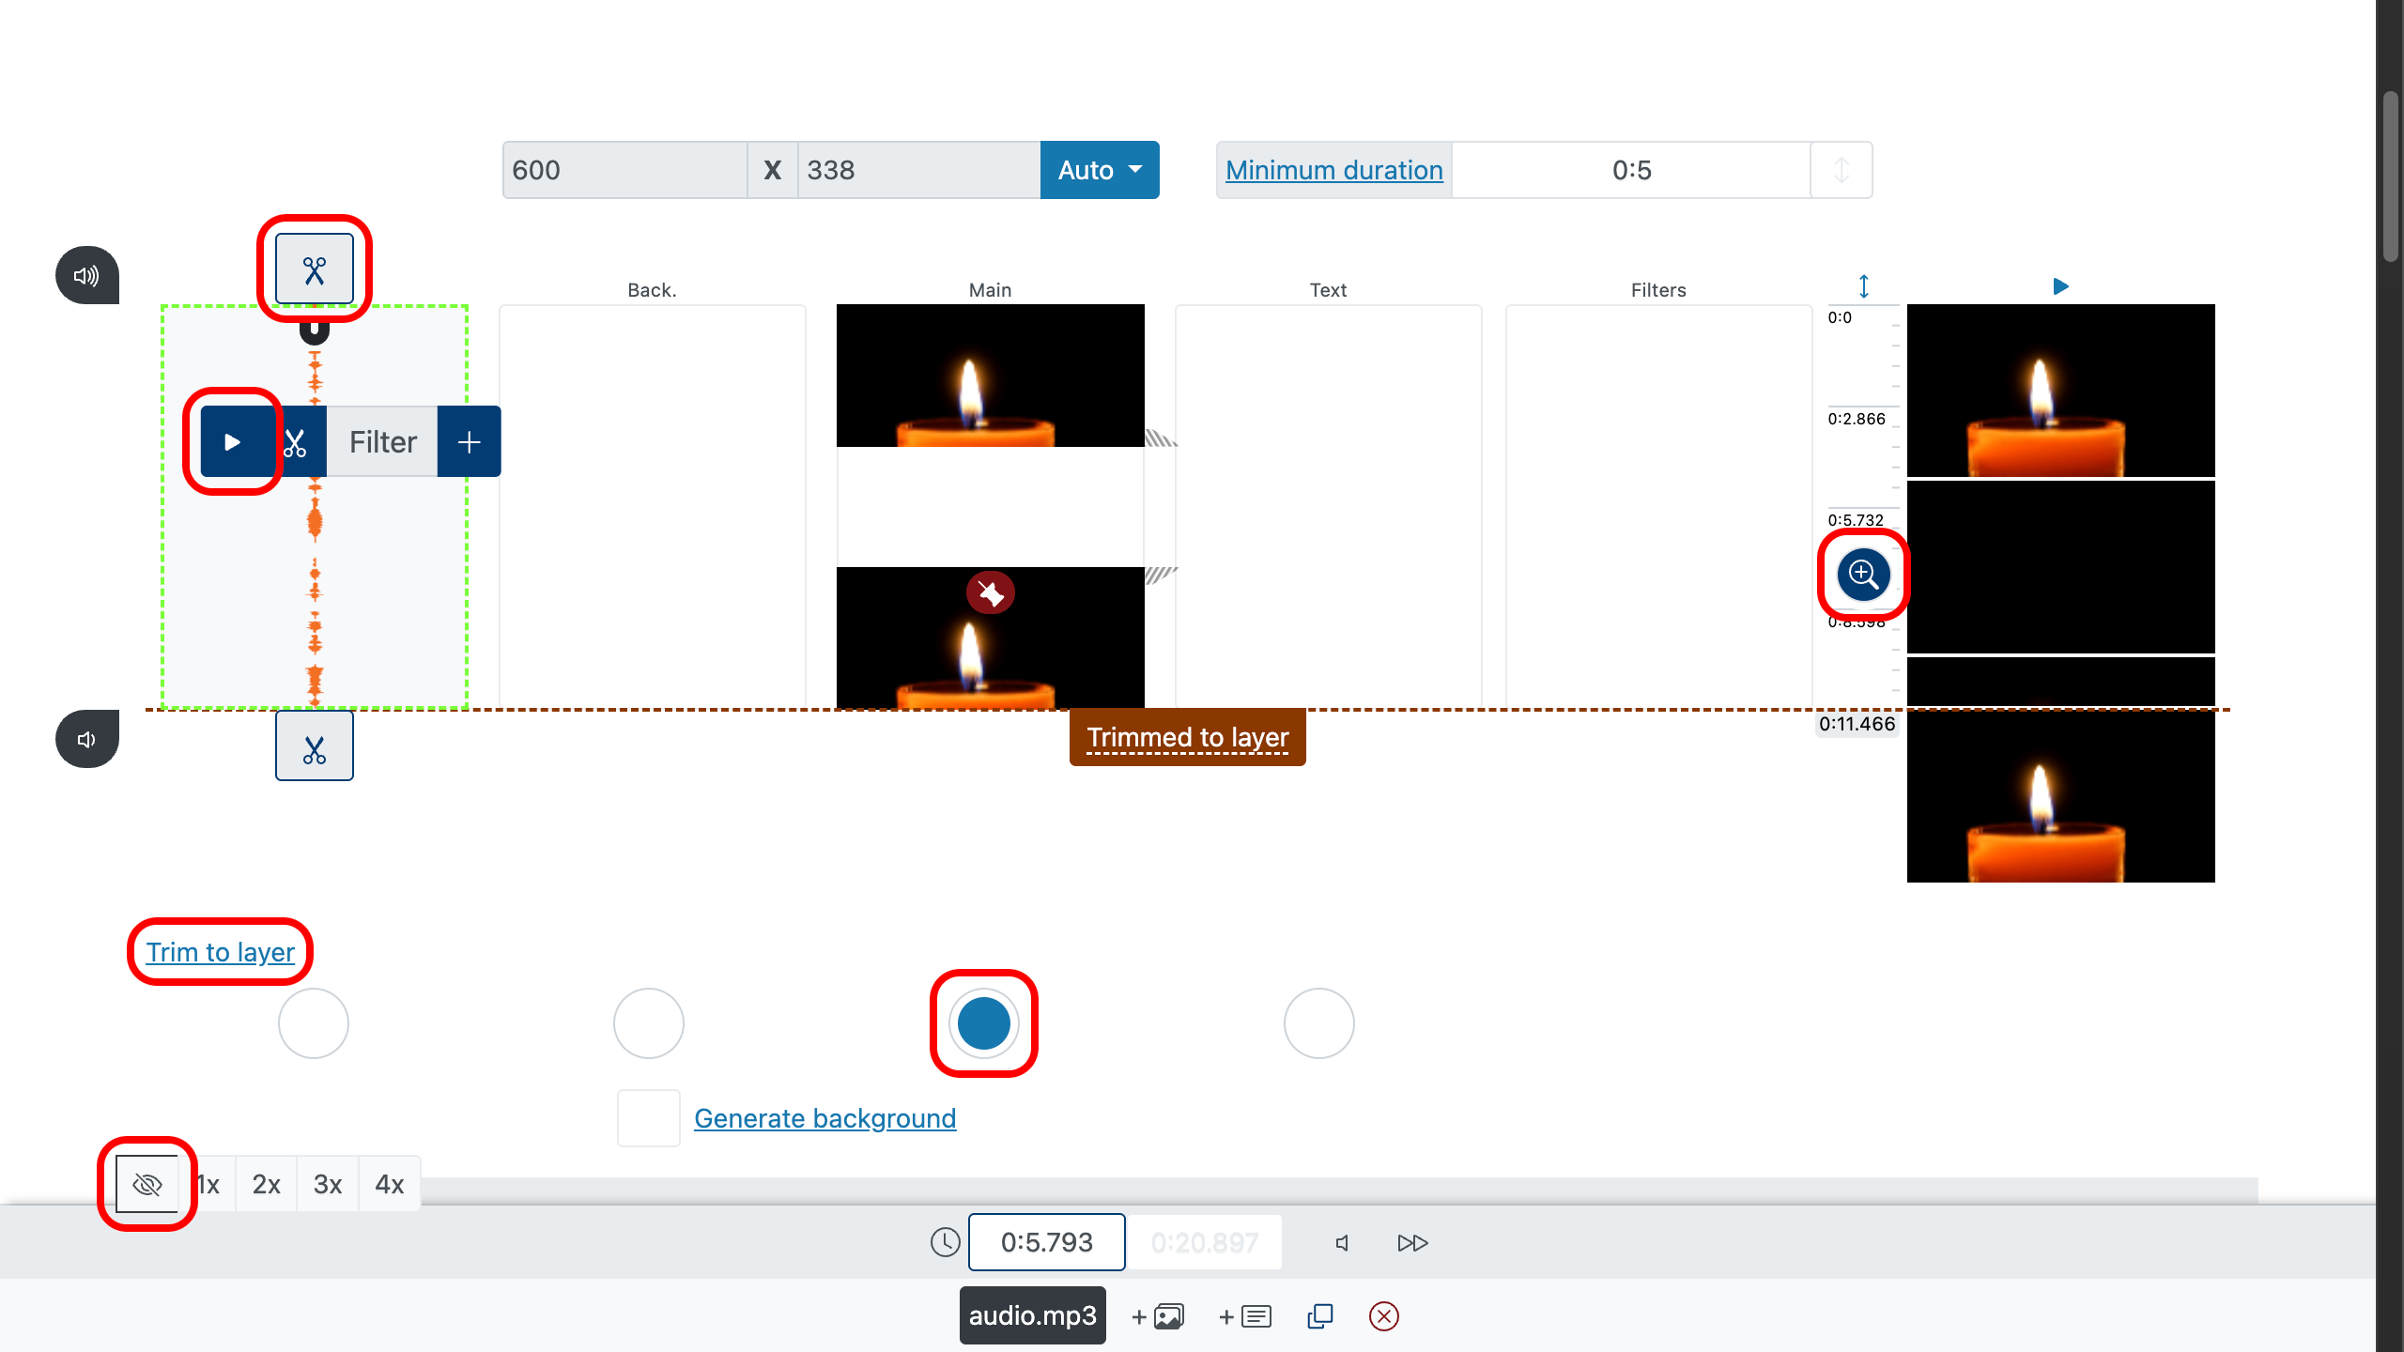2404x1352 pixels.
Task: Check the Generate background checkbox
Action: tap(648, 1118)
